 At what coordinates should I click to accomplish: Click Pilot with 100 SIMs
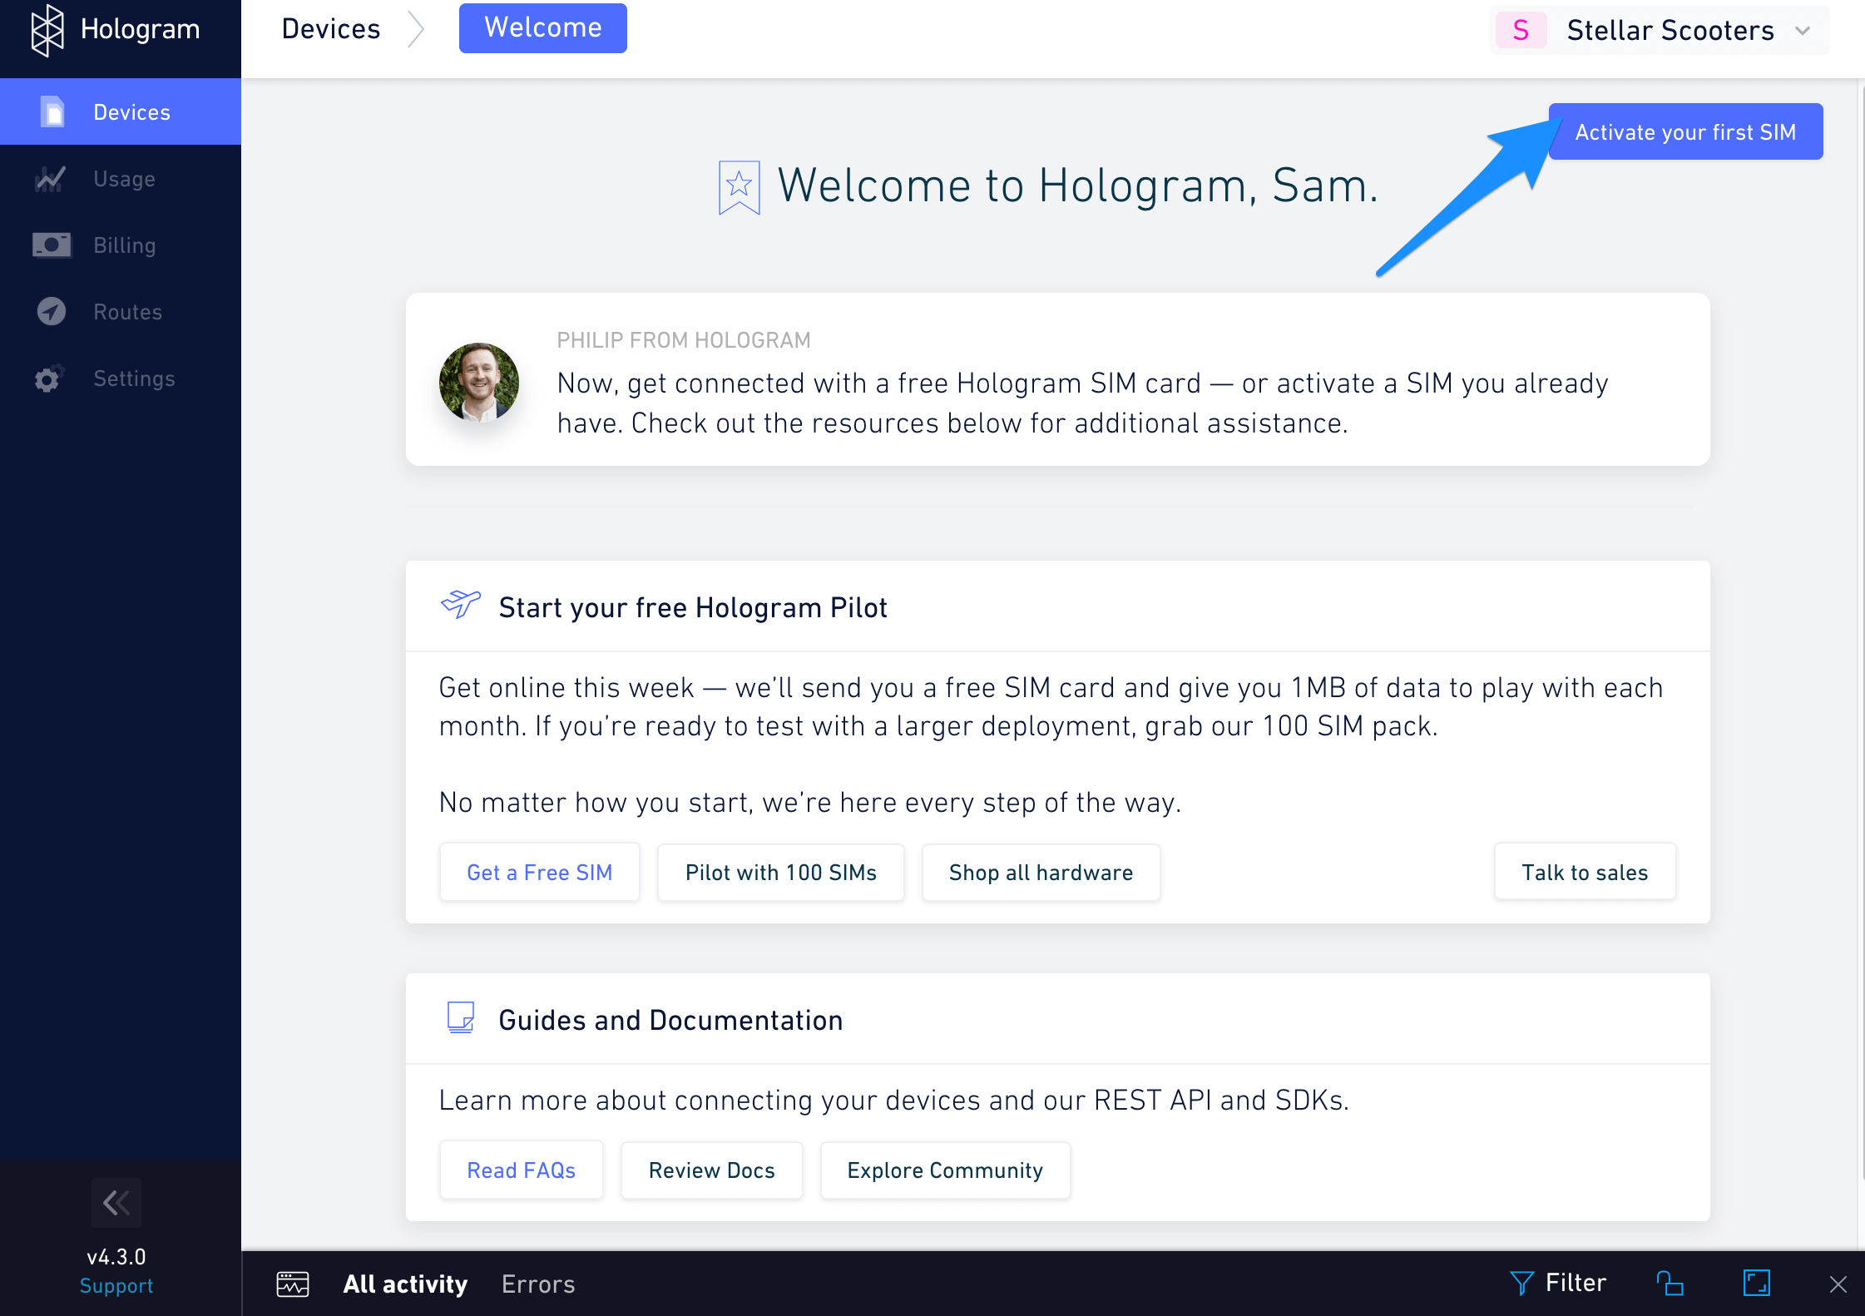pyautogui.click(x=781, y=872)
